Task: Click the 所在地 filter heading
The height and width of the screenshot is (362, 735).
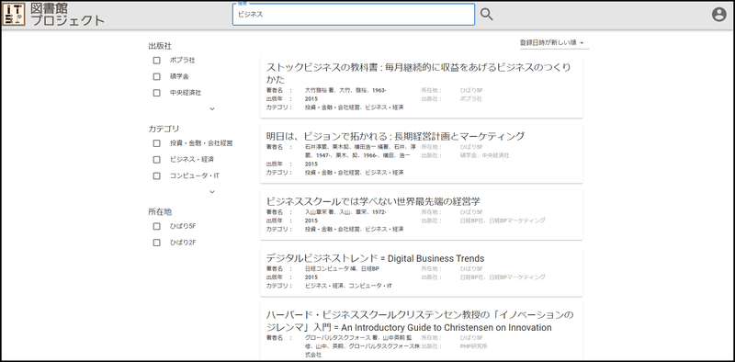Action: tap(160, 212)
